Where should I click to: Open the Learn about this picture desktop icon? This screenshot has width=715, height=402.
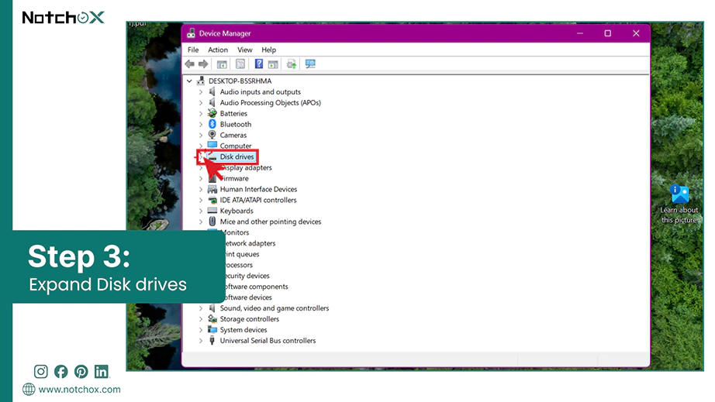pos(679,203)
